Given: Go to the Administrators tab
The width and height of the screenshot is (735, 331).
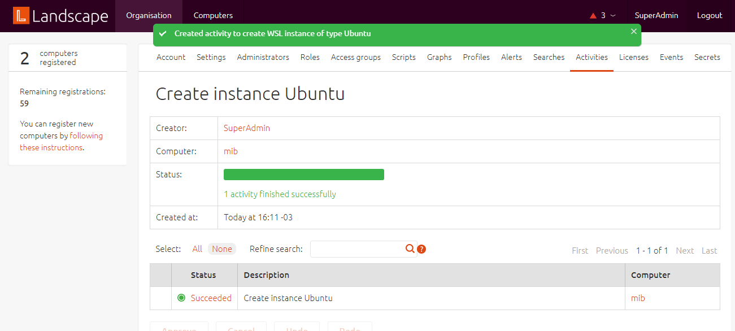Looking at the screenshot, I should tap(263, 57).
